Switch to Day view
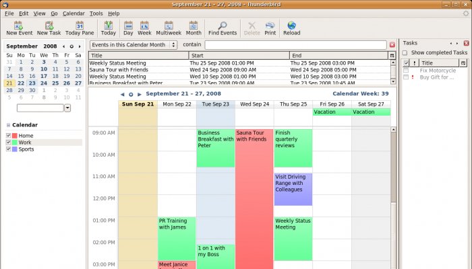This screenshot has height=269, width=472. [128, 28]
